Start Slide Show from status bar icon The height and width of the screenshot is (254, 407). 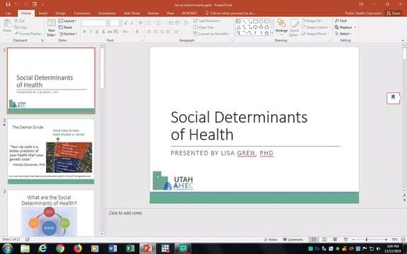[x=346, y=239]
